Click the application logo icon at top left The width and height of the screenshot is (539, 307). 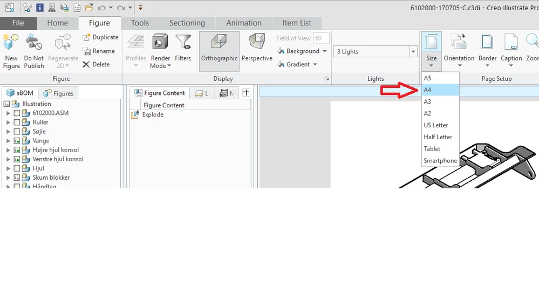tap(10, 8)
